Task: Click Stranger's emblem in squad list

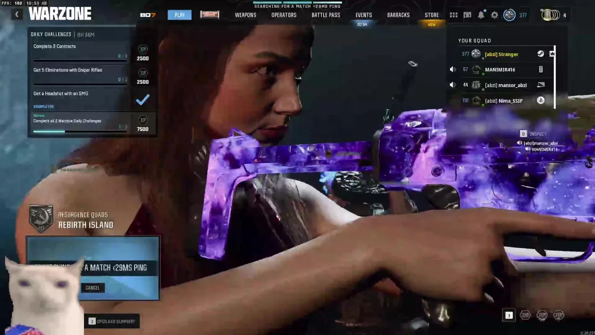Action: click(476, 54)
